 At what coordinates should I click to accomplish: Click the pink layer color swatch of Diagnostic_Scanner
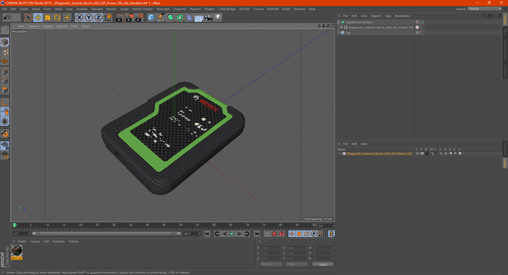click(x=417, y=27)
